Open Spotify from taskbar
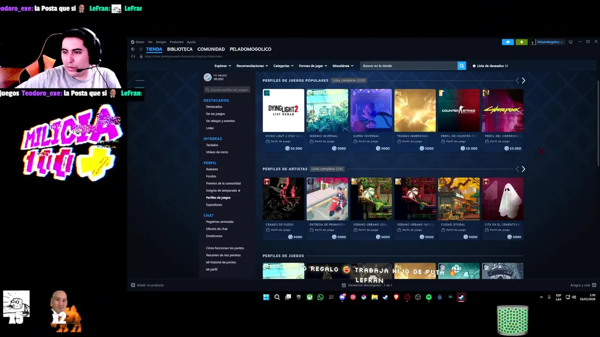Image resolution: width=600 pixels, height=337 pixels. click(x=429, y=297)
